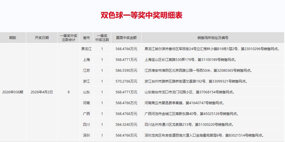Select the 568.4771万元 amount in 上海 row
Image resolution: width=285 pixels, height=142 pixels.
pos(126,60)
